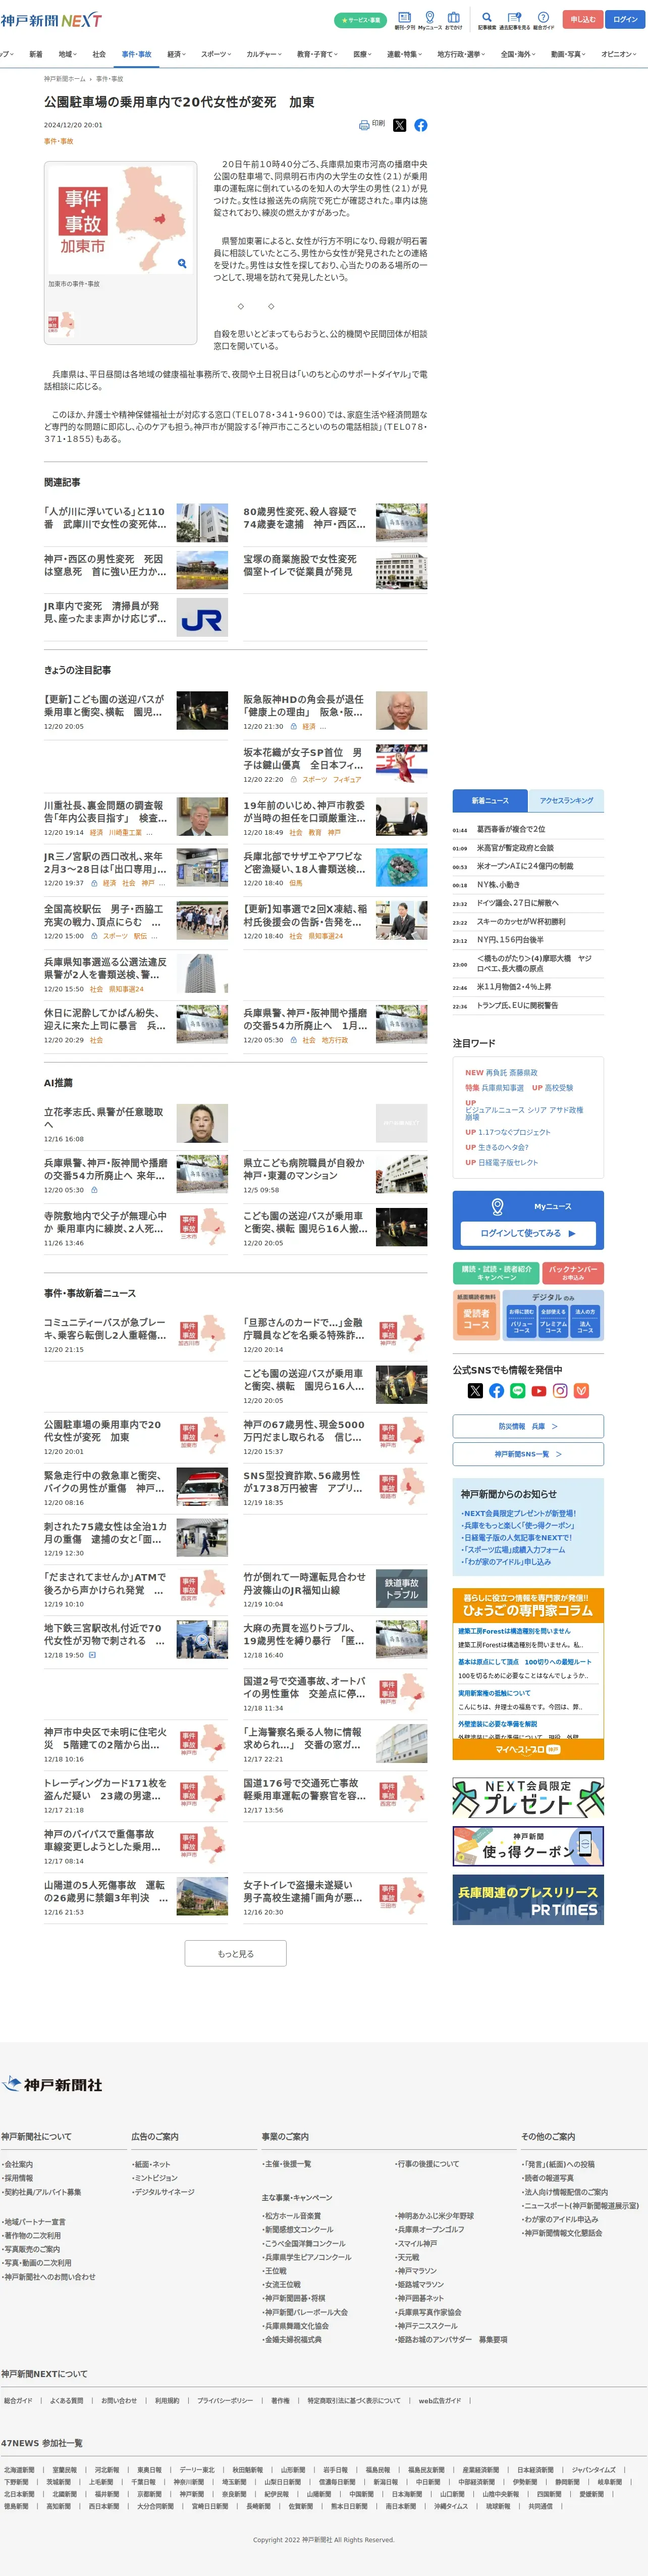Open the 朝刊・夕刊 newspaper icon

[404, 20]
